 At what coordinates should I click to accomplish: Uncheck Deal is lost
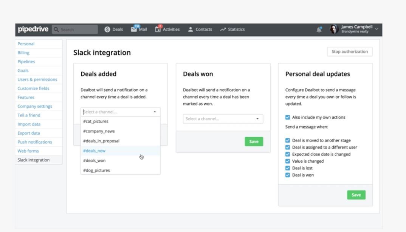(x=287, y=168)
